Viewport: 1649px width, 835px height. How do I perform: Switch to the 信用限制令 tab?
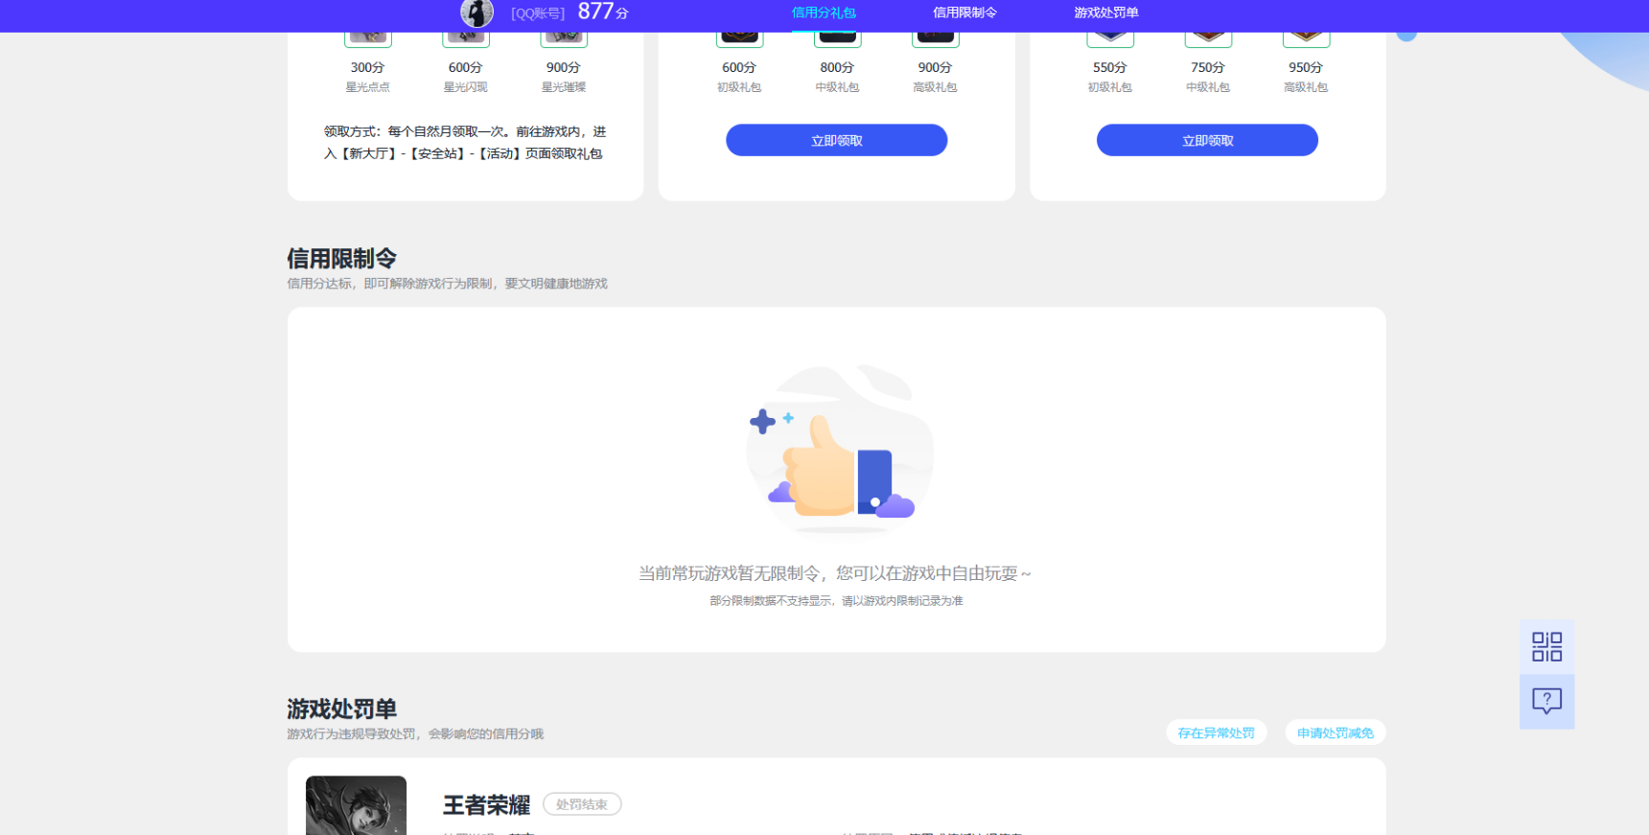(x=964, y=12)
